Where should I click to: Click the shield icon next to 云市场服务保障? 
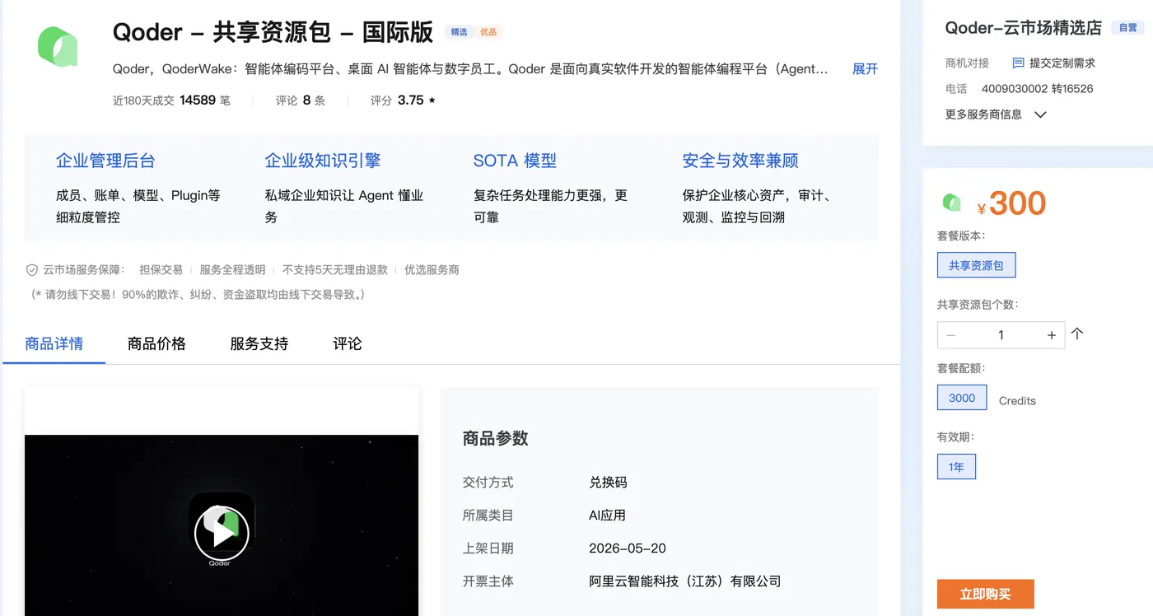[x=32, y=270]
